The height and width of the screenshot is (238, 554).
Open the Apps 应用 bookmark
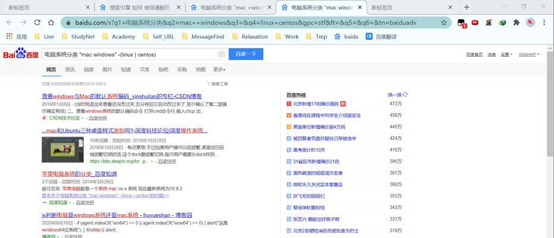[16, 36]
